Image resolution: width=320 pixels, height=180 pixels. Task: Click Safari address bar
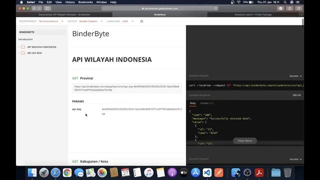pyautogui.click(x=160, y=8)
